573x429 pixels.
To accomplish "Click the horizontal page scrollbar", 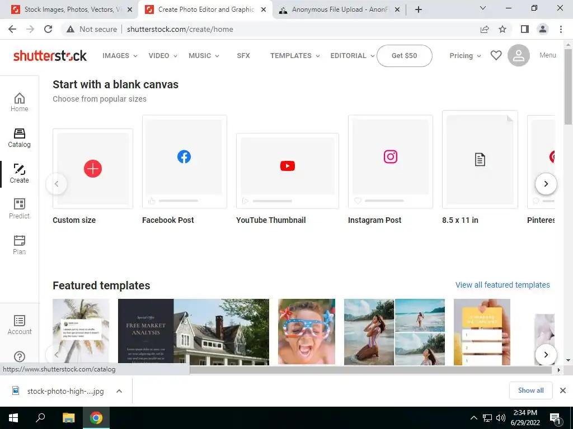I will (x=370, y=370).
